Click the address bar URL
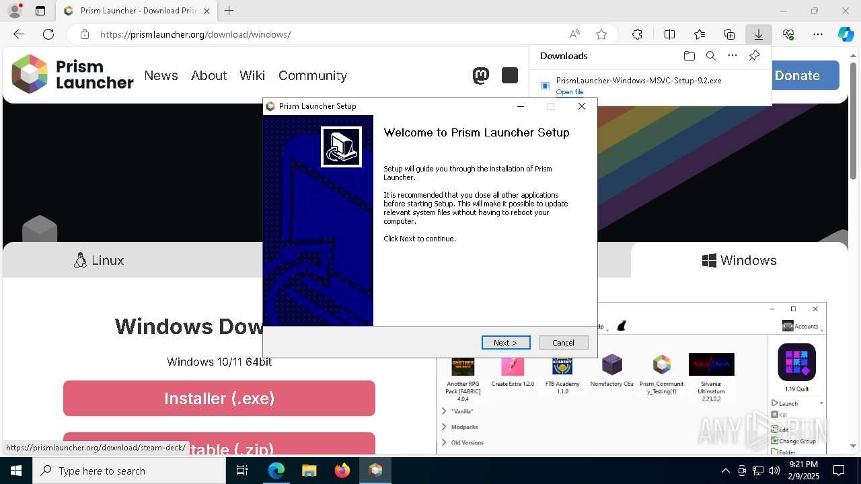The height and width of the screenshot is (484, 861). (196, 34)
